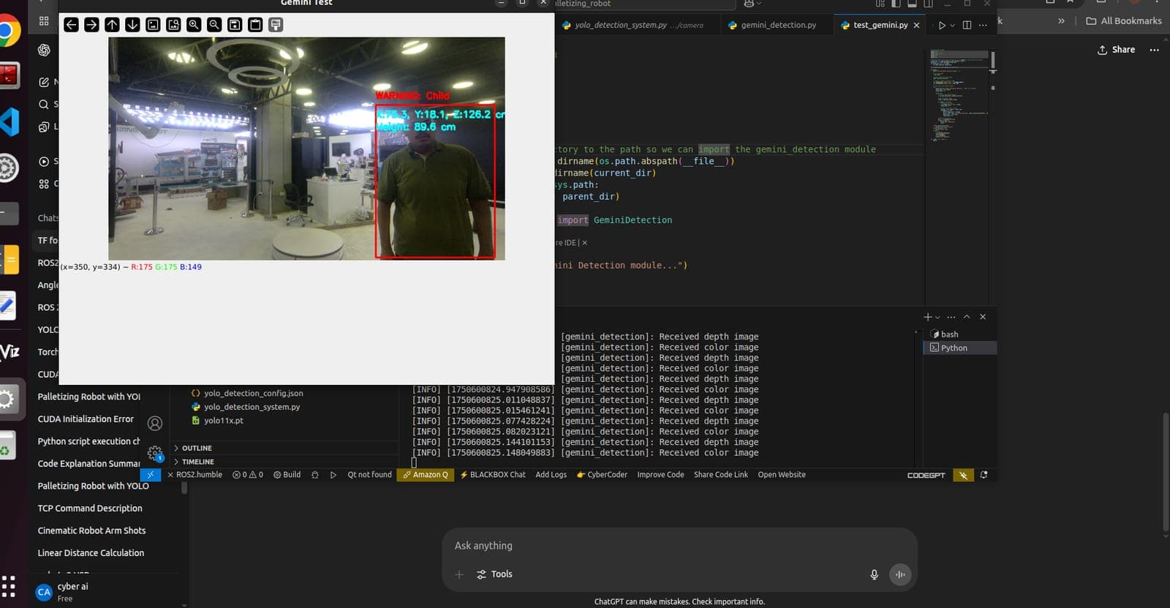This screenshot has width=1170, height=608.
Task: Pan image left in Gemini Test window
Action: tap(71, 25)
